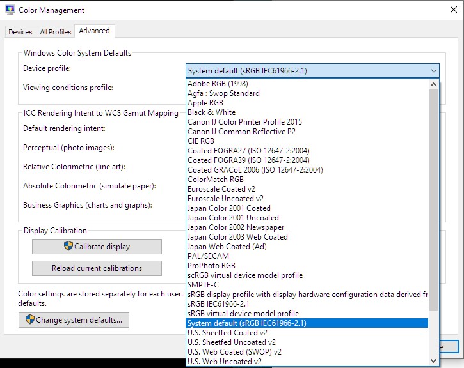
Task: Collapse the Device profile dropdown arrow
Action: (434, 70)
